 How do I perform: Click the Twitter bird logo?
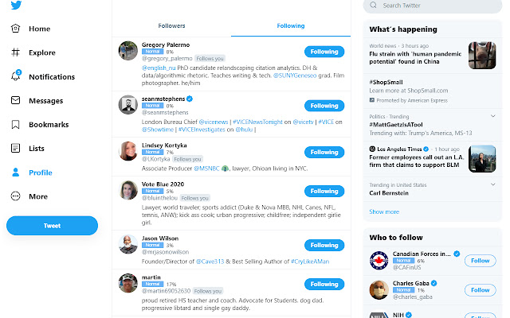[x=17, y=5]
